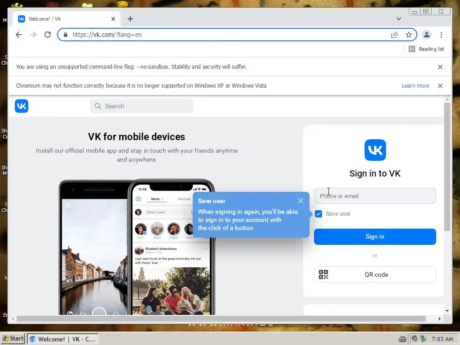The image size is (460, 345).
Task: Click the camera icon in phone mockup
Action: [138, 199]
